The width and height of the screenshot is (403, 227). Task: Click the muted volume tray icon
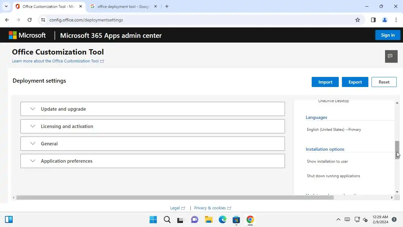click(365, 219)
